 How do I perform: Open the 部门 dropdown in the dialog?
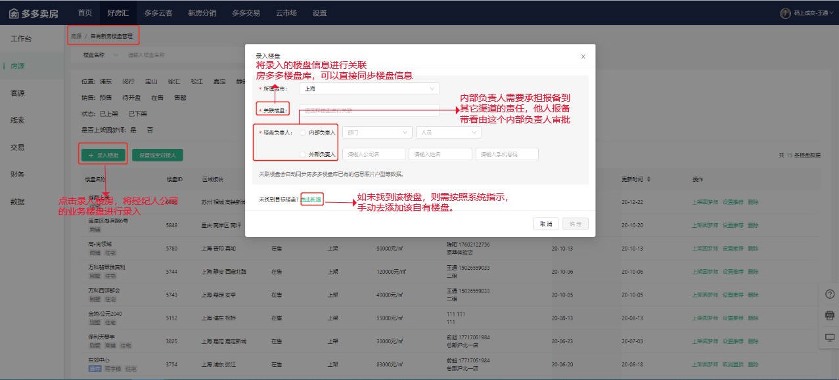377,132
